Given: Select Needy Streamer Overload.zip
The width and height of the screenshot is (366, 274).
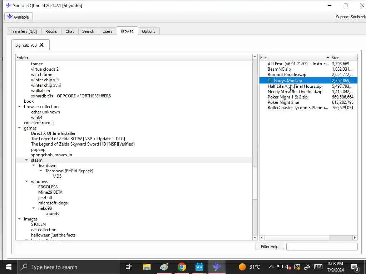Looking at the screenshot, I should pyautogui.click(x=295, y=92).
